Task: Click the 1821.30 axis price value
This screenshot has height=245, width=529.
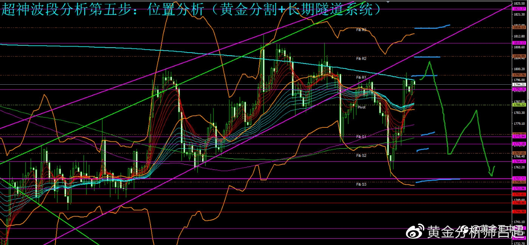Action: 519,14
